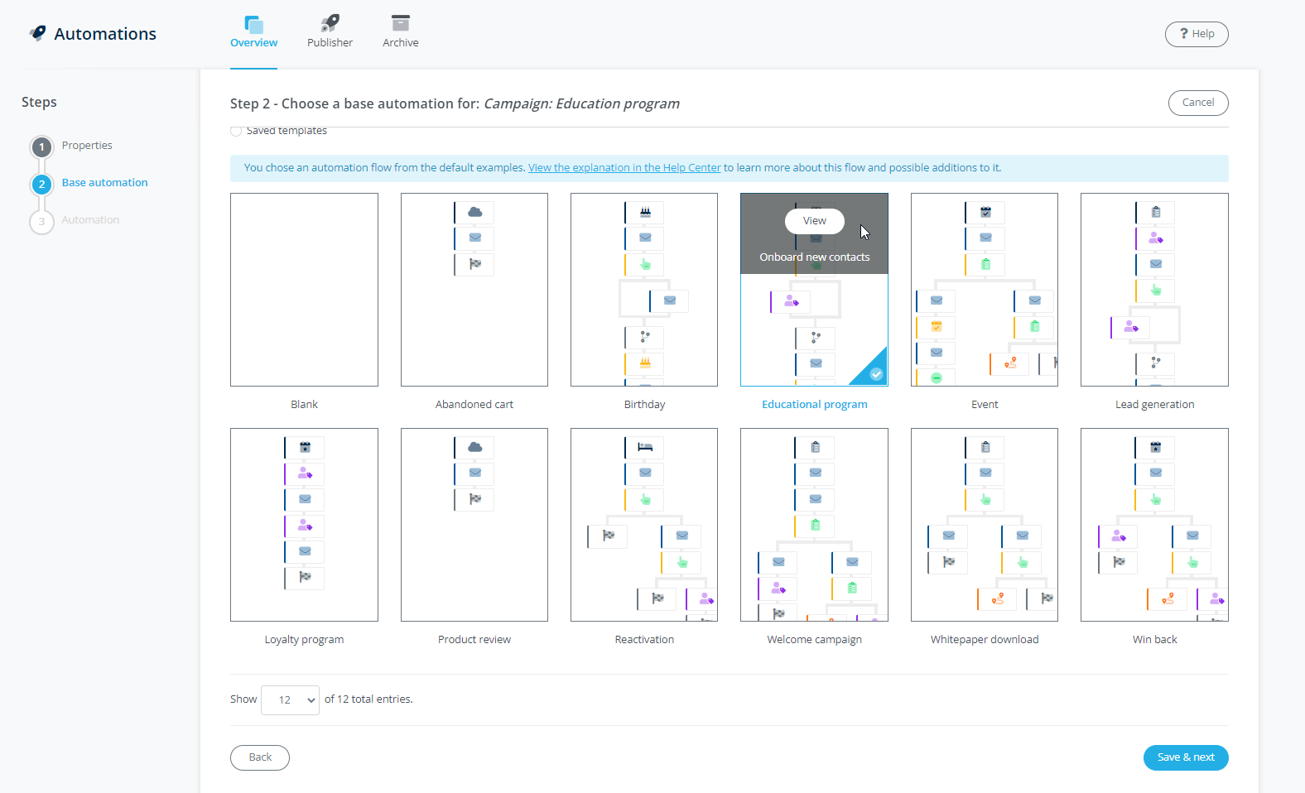
Task: Go to Properties step one
Action: [42, 147]
